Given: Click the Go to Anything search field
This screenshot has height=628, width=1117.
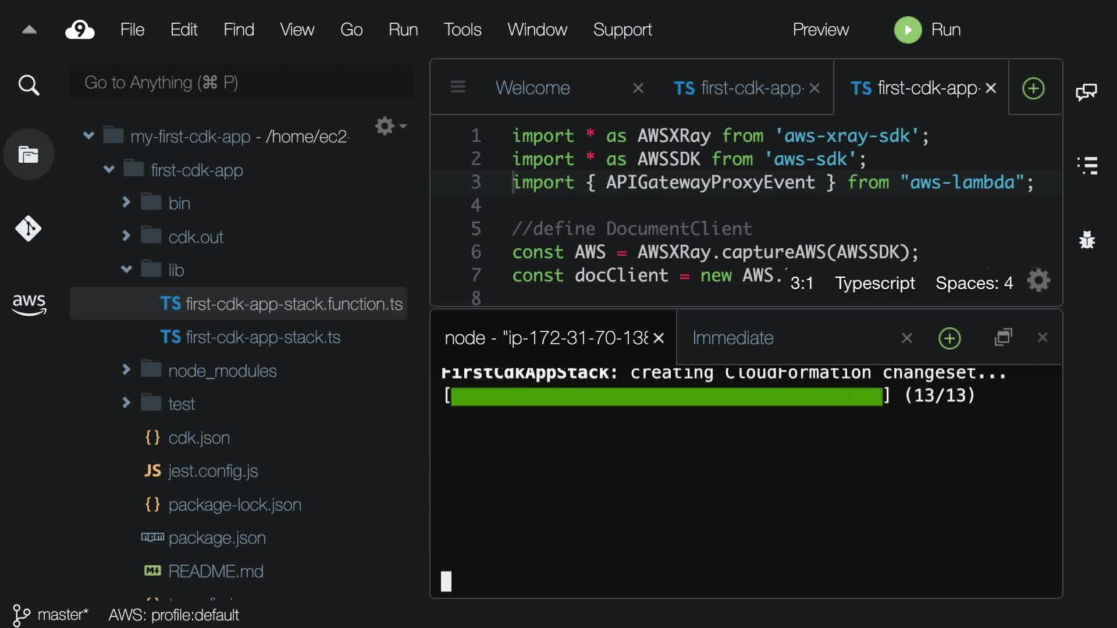Looking at the screenshot, I should (x=241, y=83).
